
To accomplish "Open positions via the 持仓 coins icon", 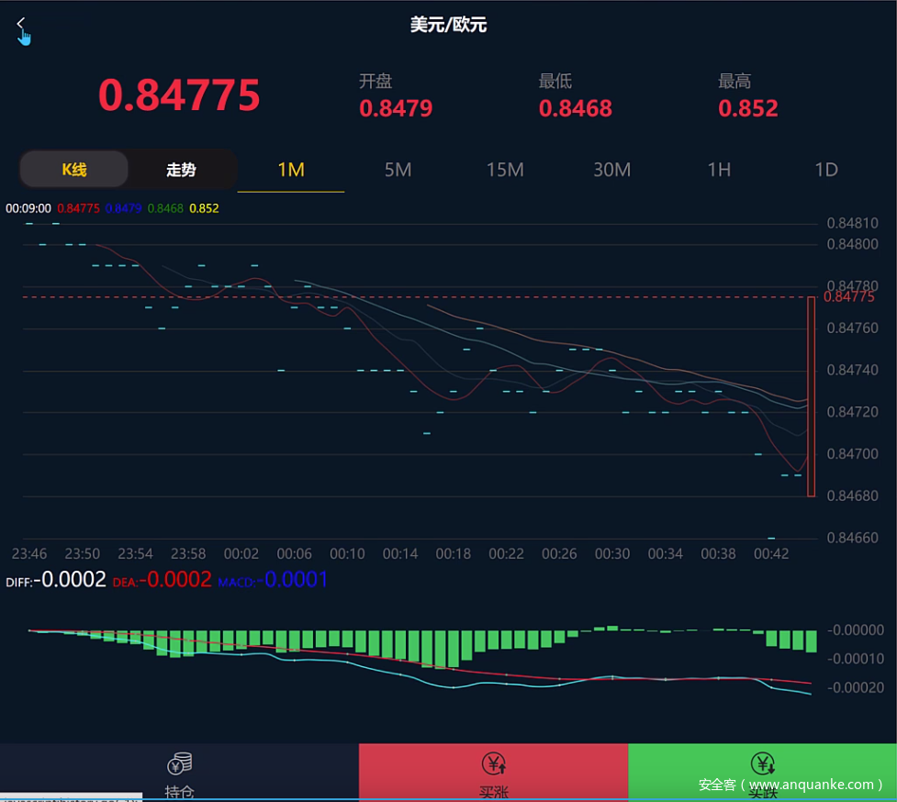I will click(179, 763).
